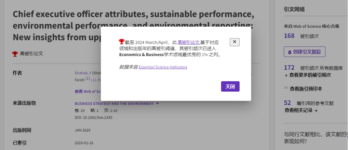The height and width of the screenshot is (150, 348).
Task: Open the 168 被引频次 count
Action: click(289, 36)
